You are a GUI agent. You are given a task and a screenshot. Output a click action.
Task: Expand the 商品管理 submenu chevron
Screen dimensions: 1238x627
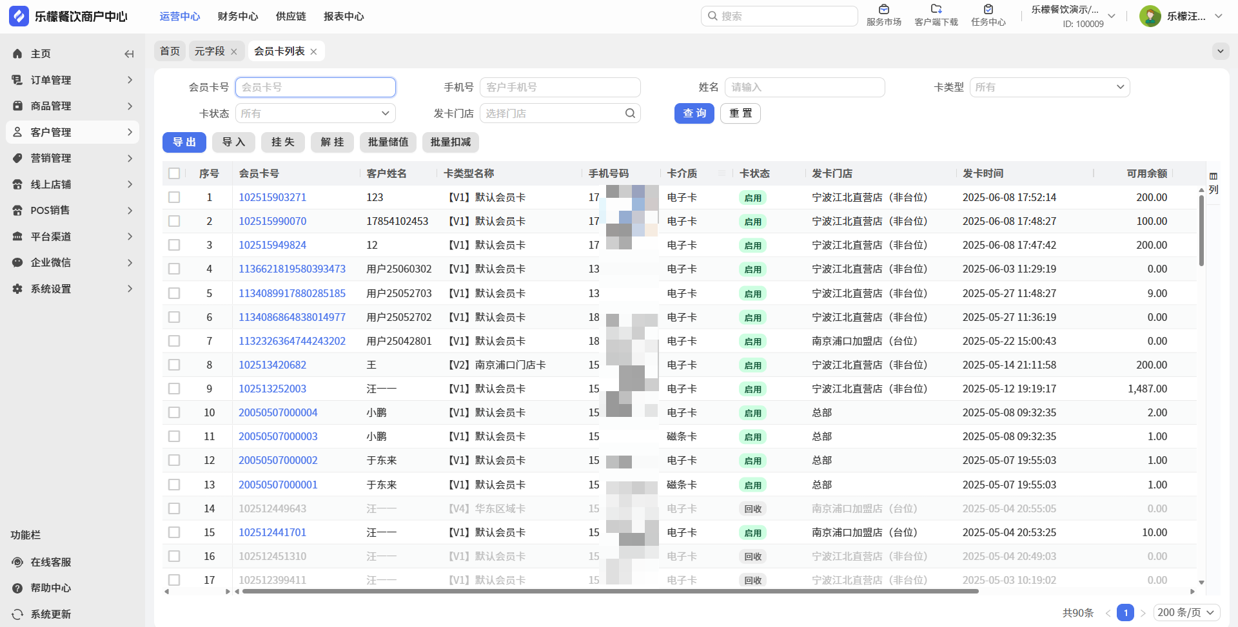point(130,106)
